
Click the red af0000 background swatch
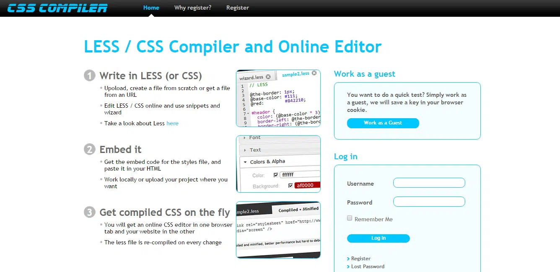(x=307, y=185)
